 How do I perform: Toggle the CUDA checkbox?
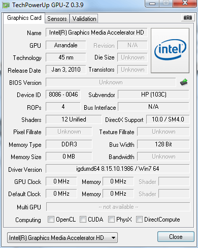tap(83, 219)
